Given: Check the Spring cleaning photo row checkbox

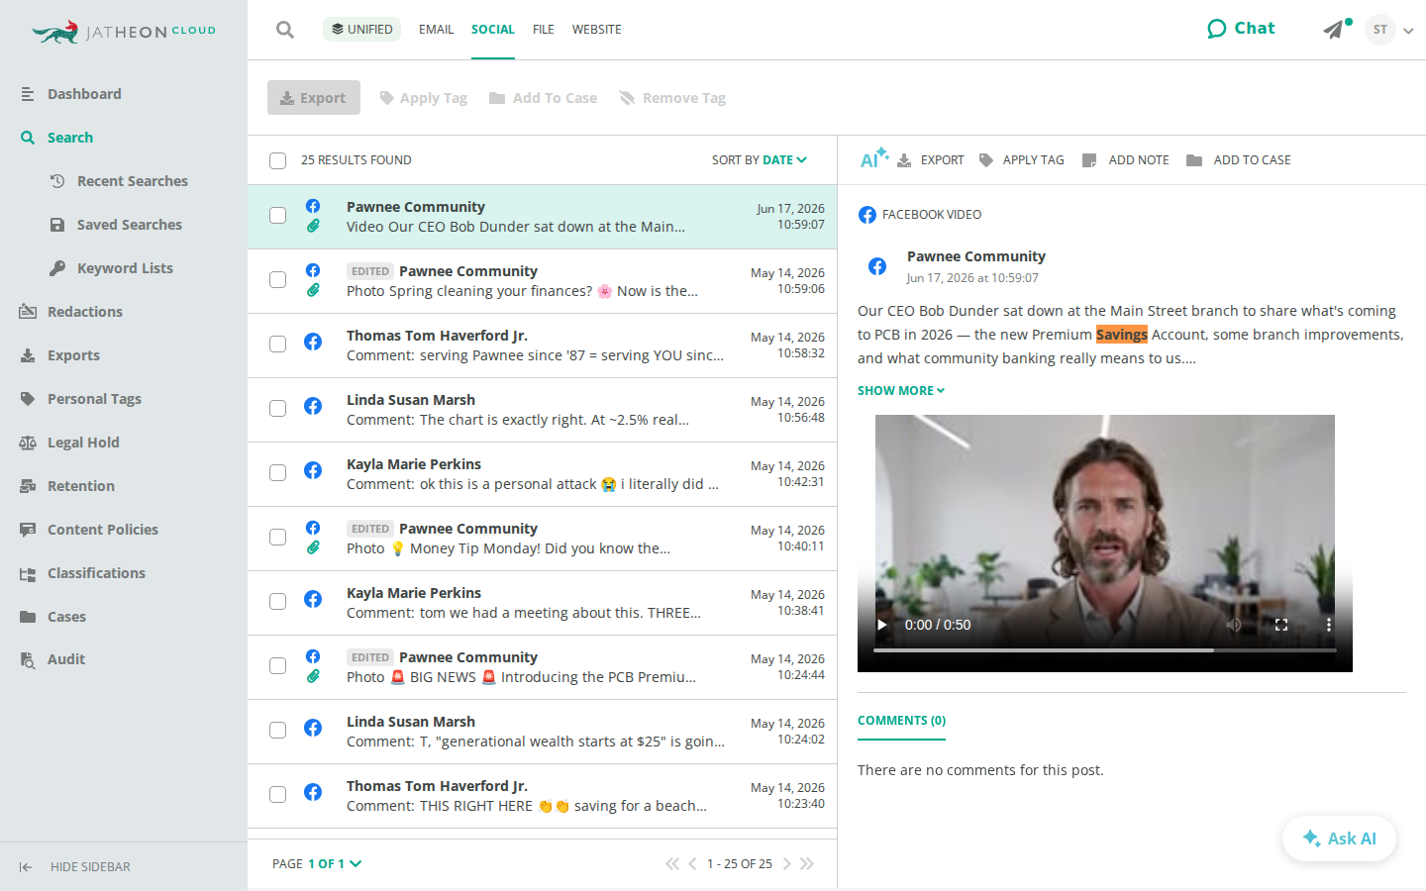Looking at the screenshot, I should pyautogui.click(x=278, y=279).
